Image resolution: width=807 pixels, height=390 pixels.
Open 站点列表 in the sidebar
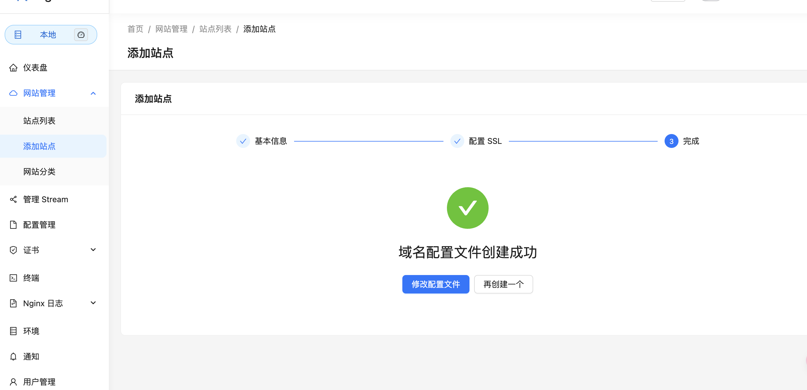click(39, 121)
